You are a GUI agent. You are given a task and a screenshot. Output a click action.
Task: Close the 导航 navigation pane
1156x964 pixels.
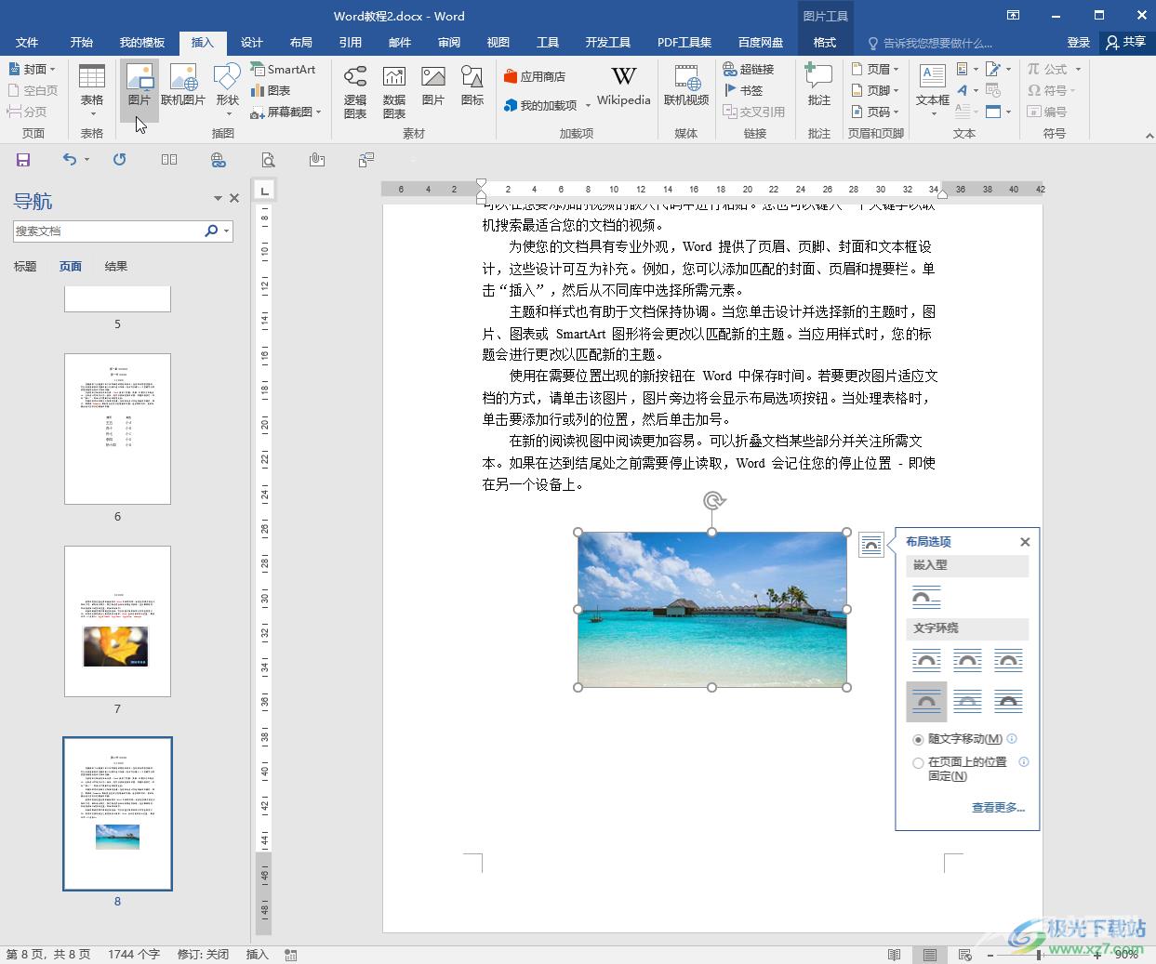pyautogui.click(x=234, y=198)
